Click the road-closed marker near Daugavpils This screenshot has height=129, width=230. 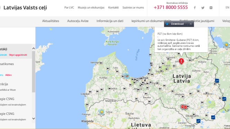[x=185, y=107]
